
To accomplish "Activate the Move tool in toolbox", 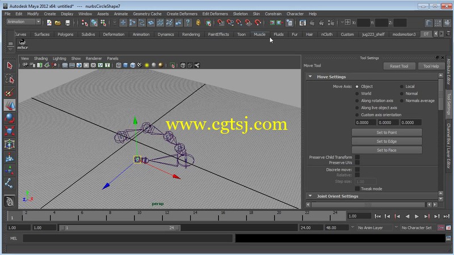I will pyautogui.click(x=10, y=105).
